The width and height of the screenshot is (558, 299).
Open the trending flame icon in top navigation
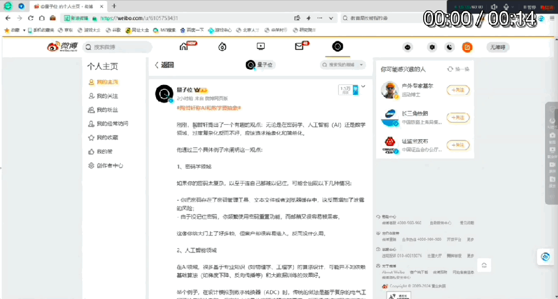point(222,46)
